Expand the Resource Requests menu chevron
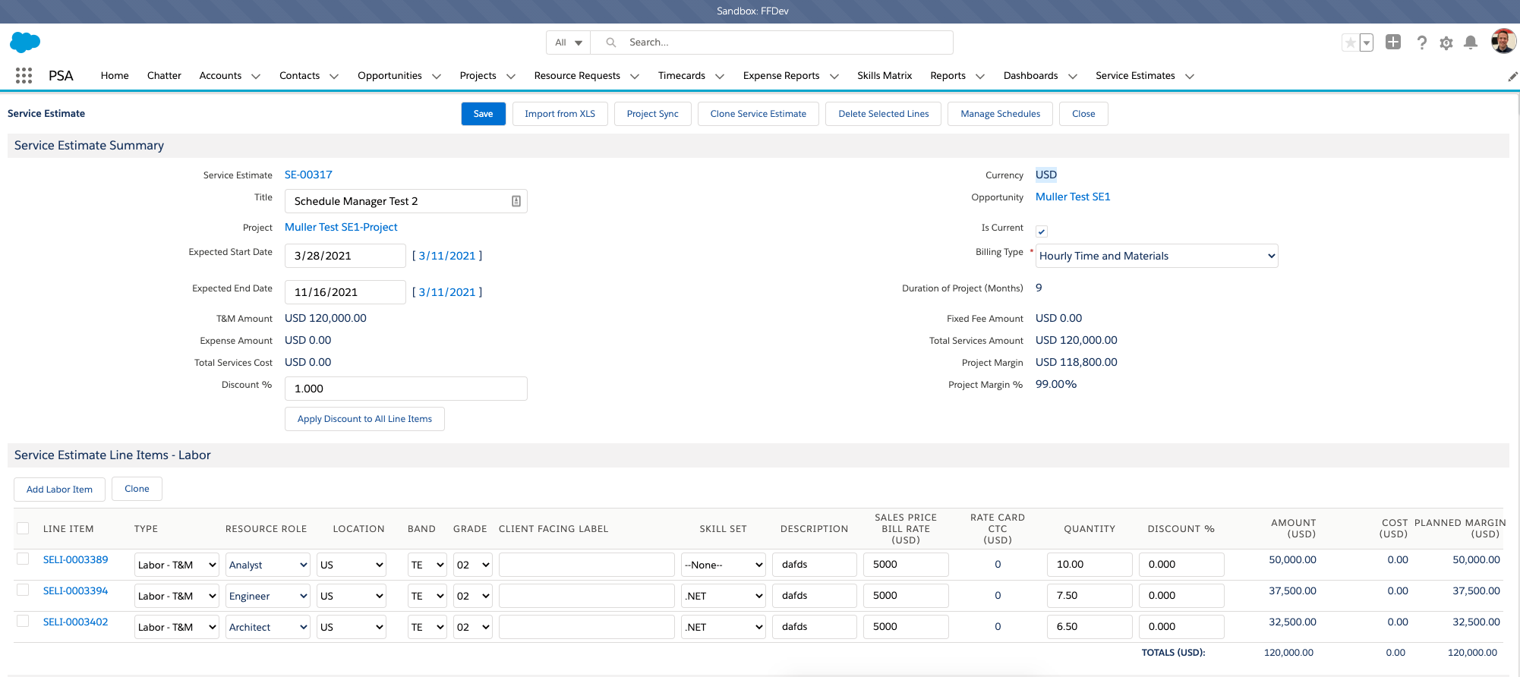 635,76
